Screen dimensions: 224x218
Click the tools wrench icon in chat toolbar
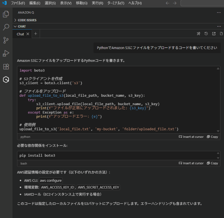click(198, 34)
